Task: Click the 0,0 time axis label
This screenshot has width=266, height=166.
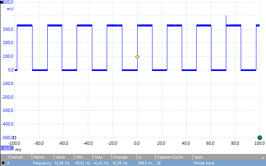Action: click(137, 143)
